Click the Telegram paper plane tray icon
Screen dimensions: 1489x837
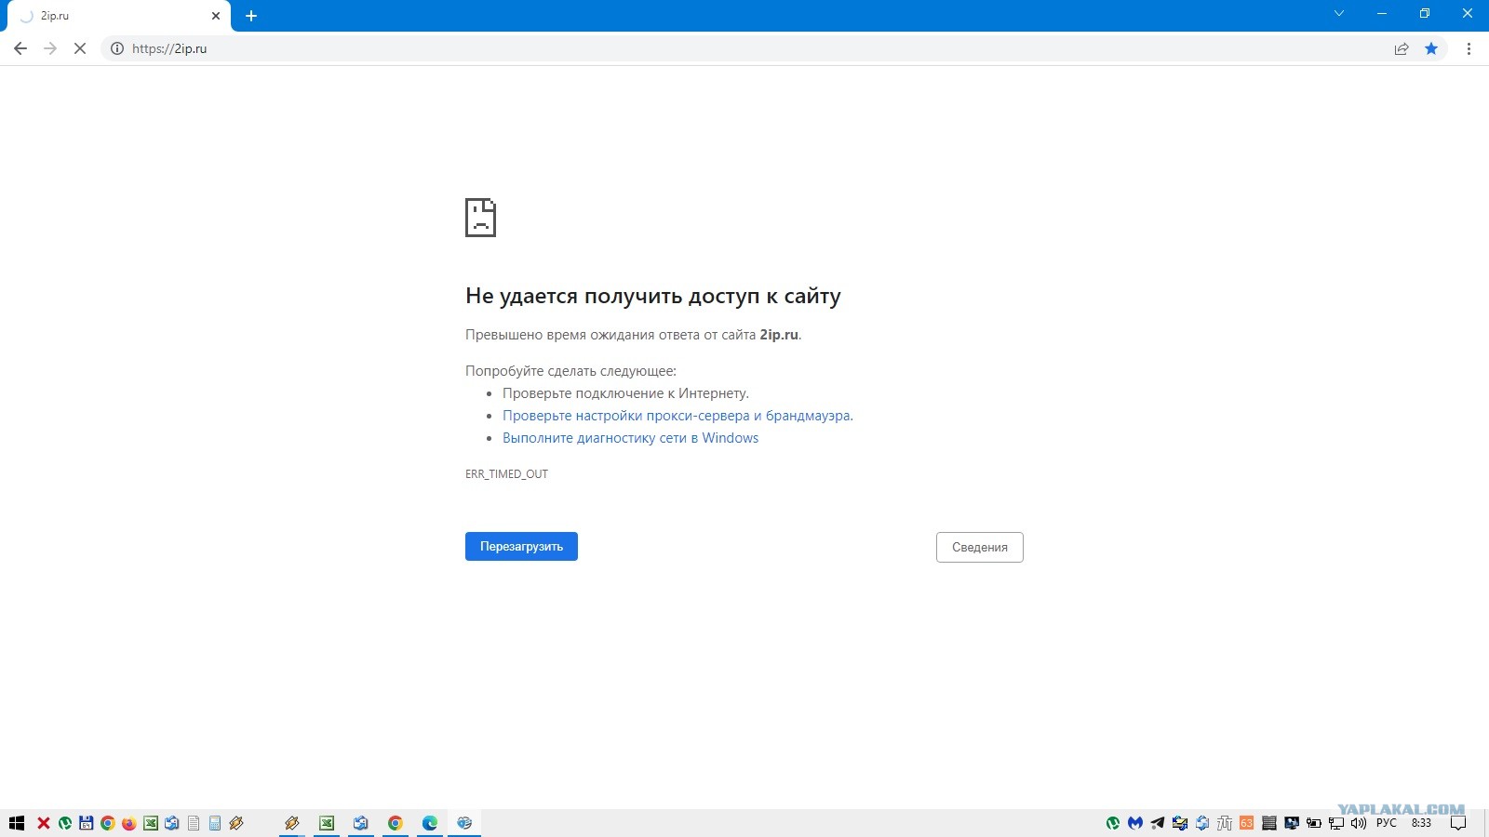click(1158, 823)
